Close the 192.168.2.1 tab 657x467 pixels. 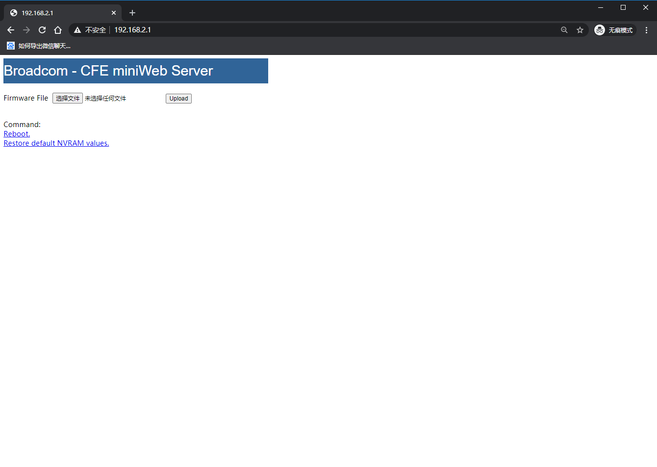(114, 13)
